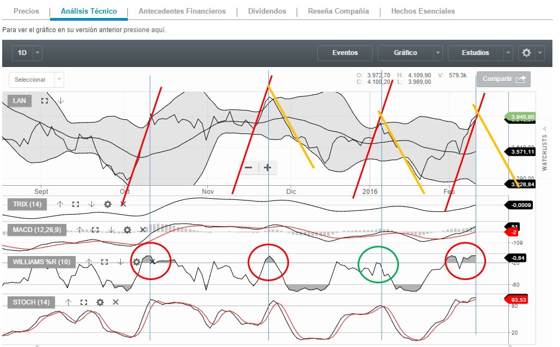Viewport: 560px width, 347px height.
Task: Maximize the TRIX panel
Action: pyautogui.click(x=75, y=204)
